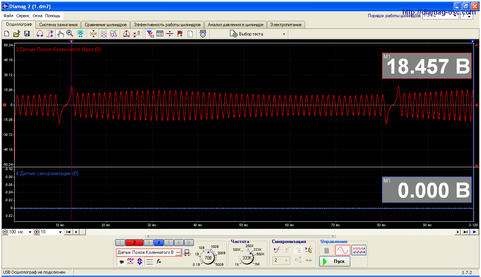The image size is (481, 277).
Task: Select the vertical stretch tool
Action: coord(50,34)
